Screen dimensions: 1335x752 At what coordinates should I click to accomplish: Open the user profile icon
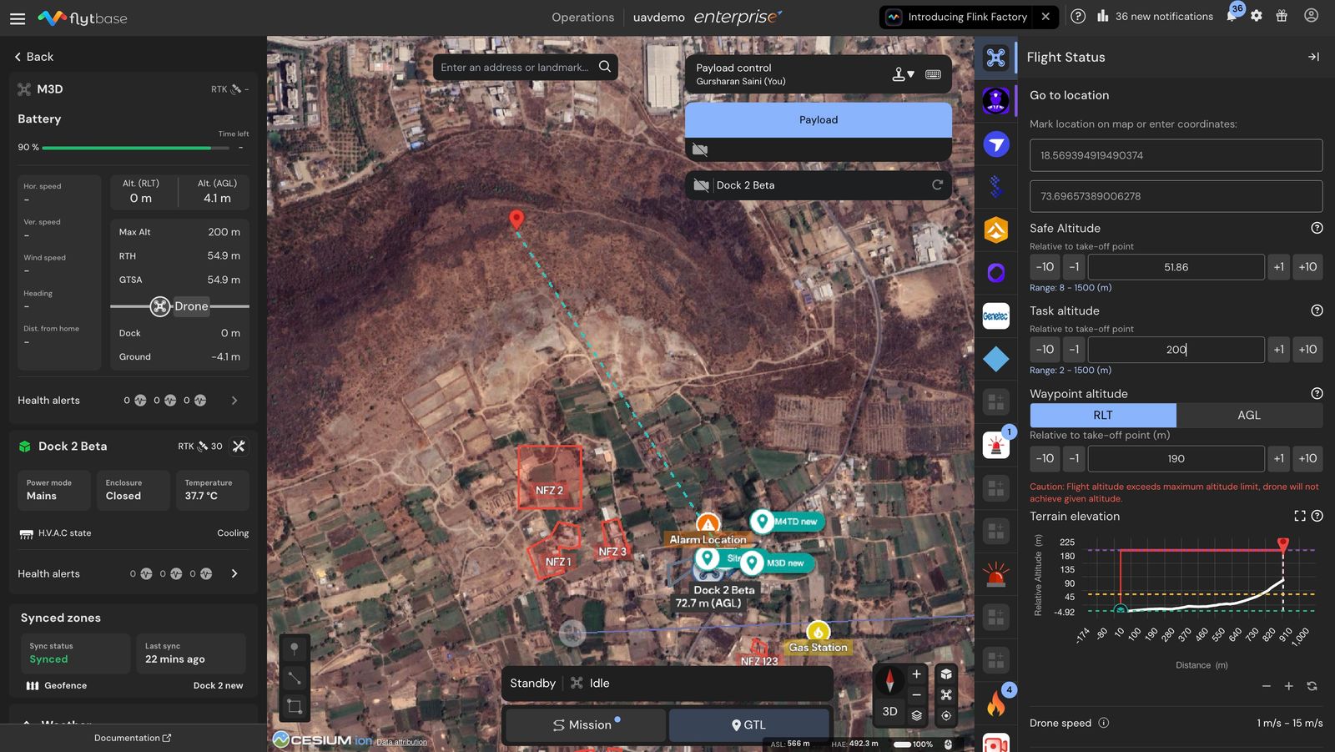click(1311, 16)
